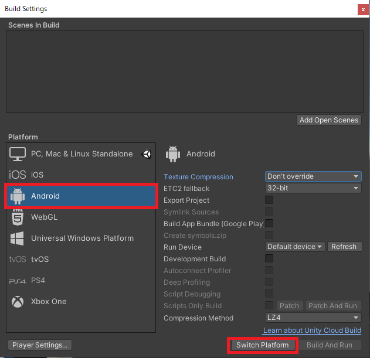Click the Scenes In Build heading
Viewport: 370px width, 358px height.
(x=34, y=25)
